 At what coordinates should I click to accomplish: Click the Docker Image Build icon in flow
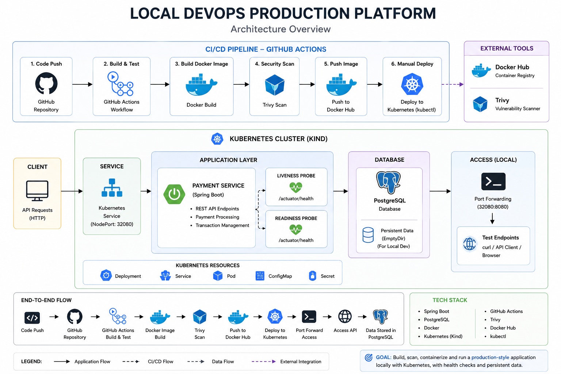coord(160,317)
